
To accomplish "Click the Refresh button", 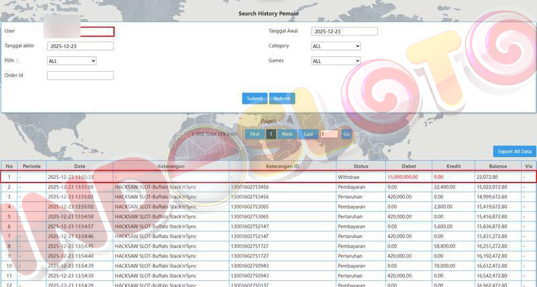I will point(282,99).
